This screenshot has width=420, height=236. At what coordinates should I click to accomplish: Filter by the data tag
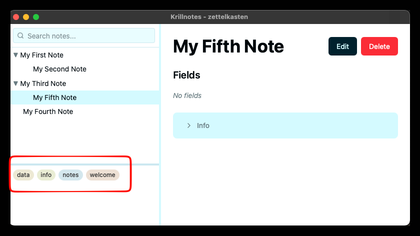tap(23, 175)
